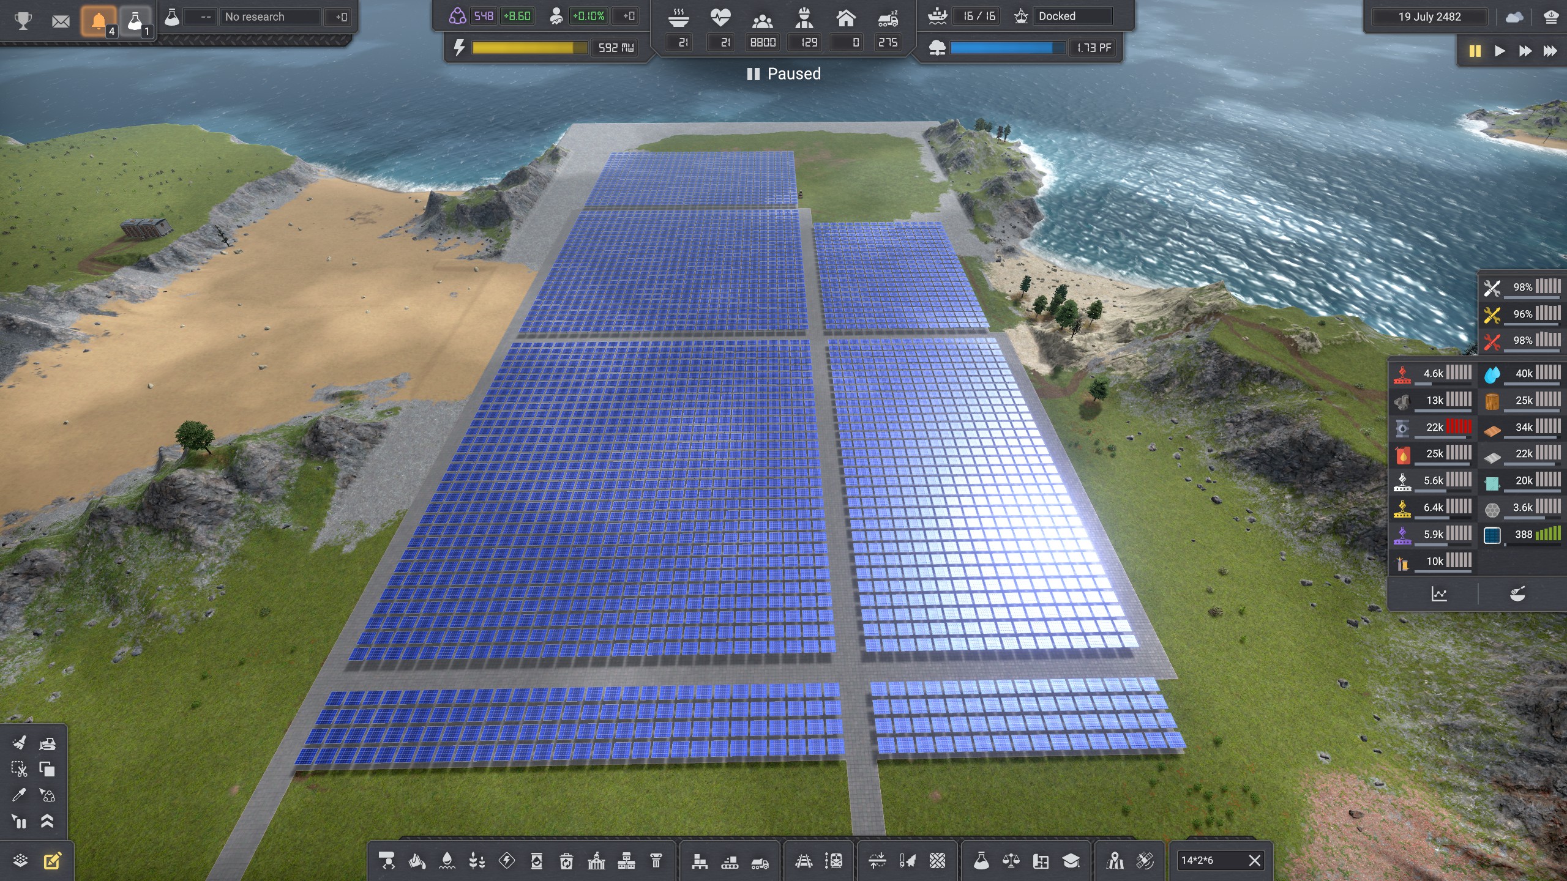Viewport: 1567px width, 881px height.
Task: Open the housing stat icon
Action: coord(846,18)
